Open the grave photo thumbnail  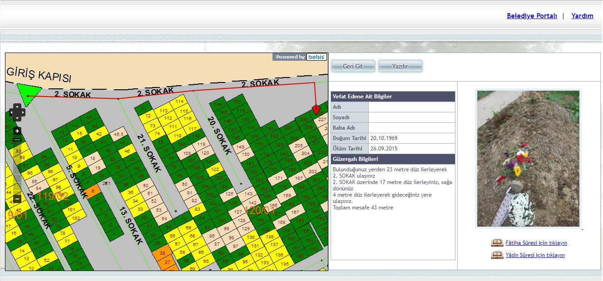528,159
